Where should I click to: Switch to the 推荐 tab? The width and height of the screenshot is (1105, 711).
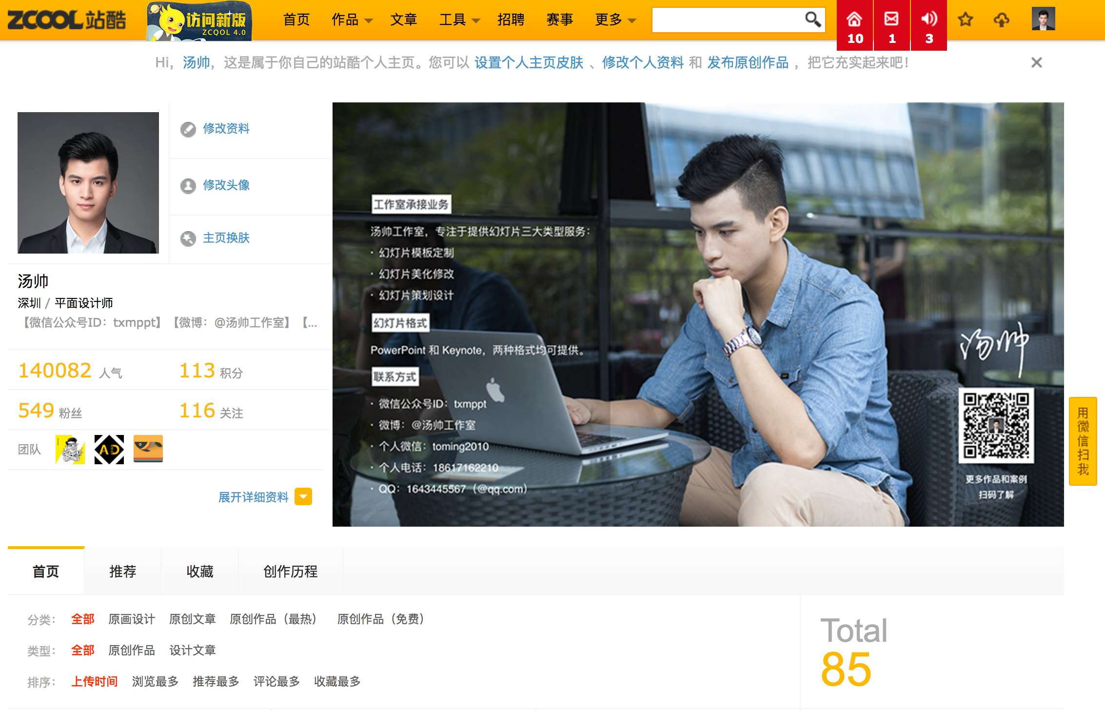(x=122, y=571)
